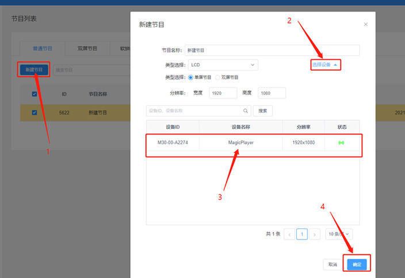Open the LCD type dropdown
The height and width of the screenshot is (278, 405).
(x=223, y=65)
